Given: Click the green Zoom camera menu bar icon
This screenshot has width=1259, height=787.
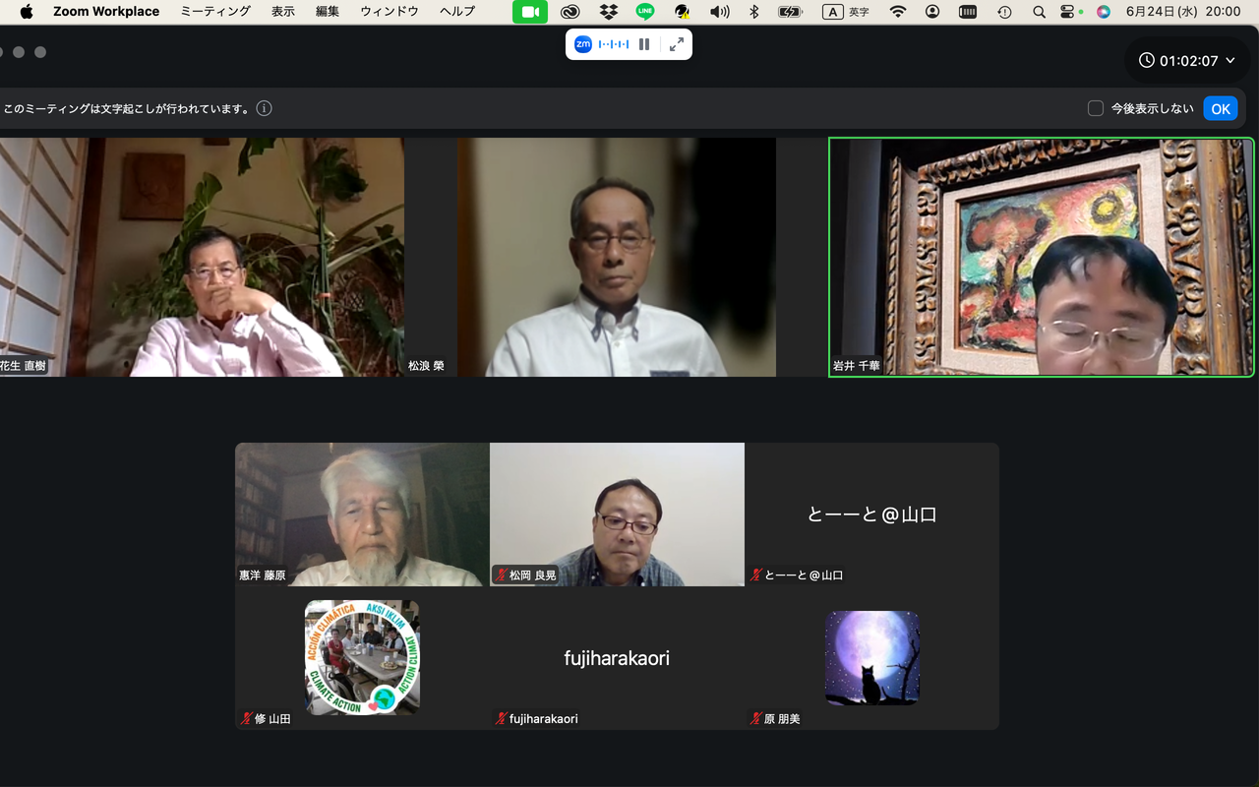Looking at the screenshot, I should pos(530,12).
